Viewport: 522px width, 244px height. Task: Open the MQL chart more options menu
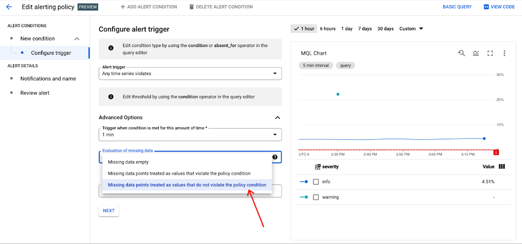[504, 53]
